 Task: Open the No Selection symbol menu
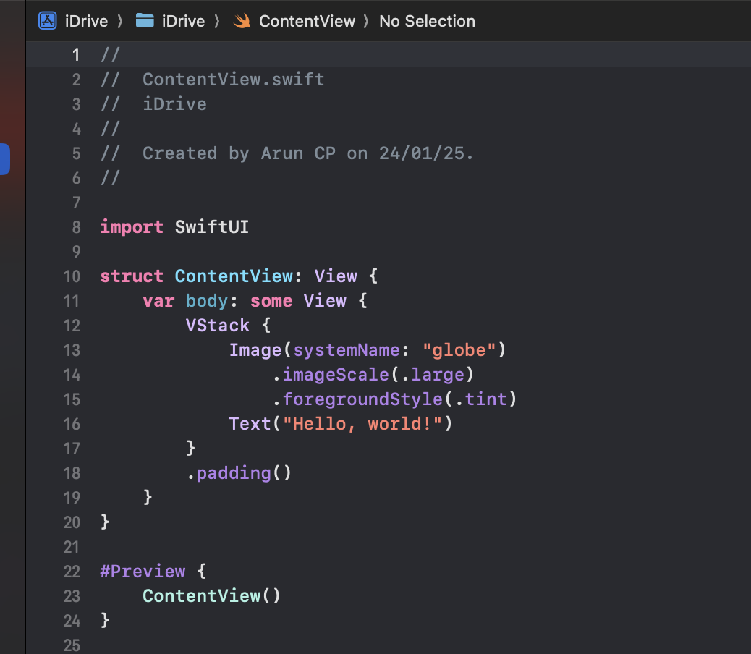coord(427,21)
